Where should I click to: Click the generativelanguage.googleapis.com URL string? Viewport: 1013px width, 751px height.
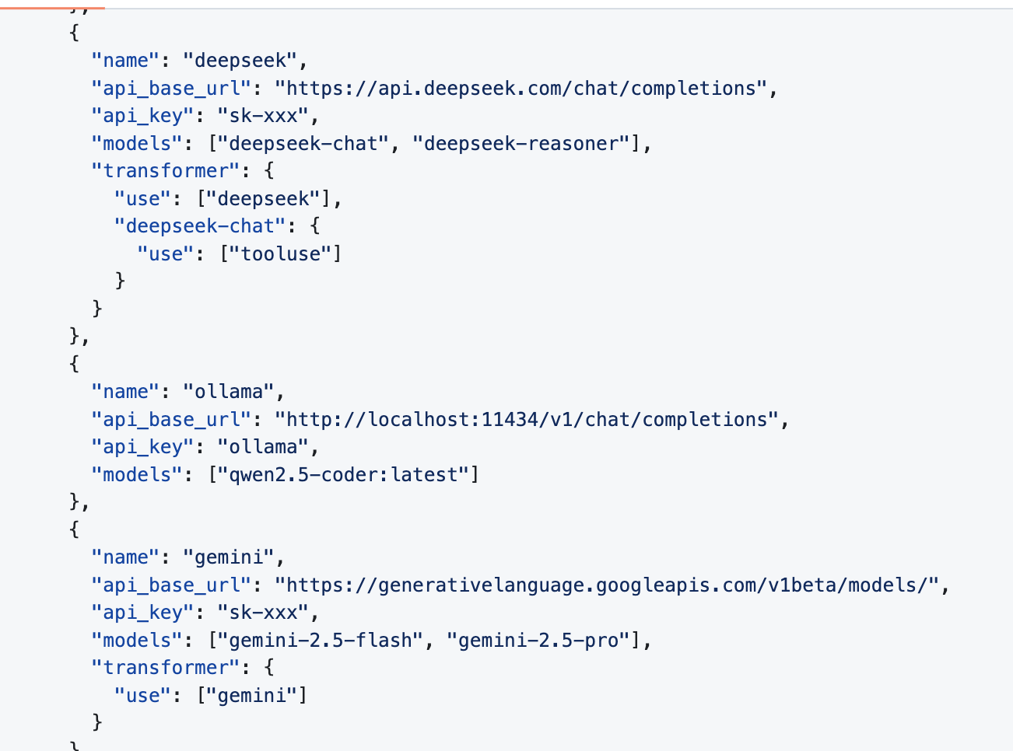click(607, 585)
